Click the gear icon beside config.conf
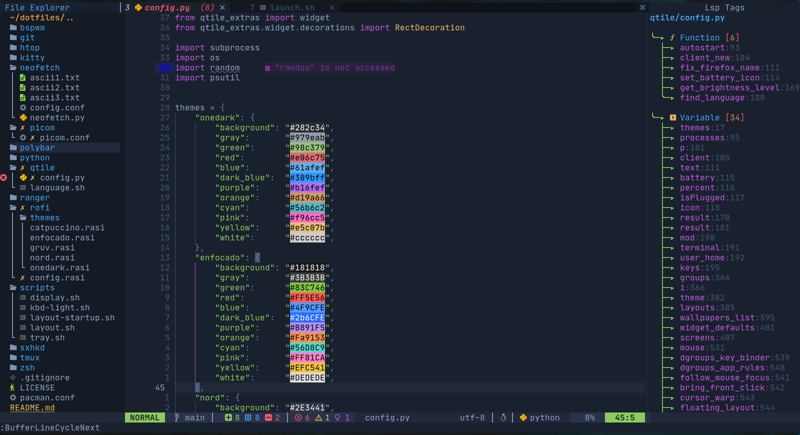This screenshot has height=435, width=800. point(23,107)
